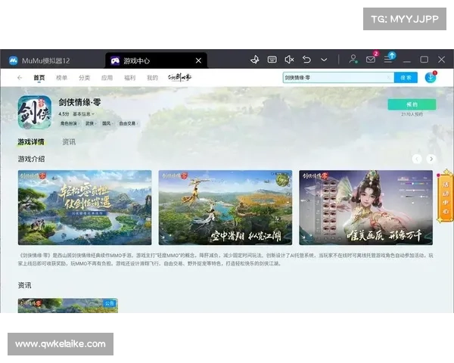Screen dimensions: 454x363
Task: Open the hamburger menu with update badge
Action: (390, 58)
